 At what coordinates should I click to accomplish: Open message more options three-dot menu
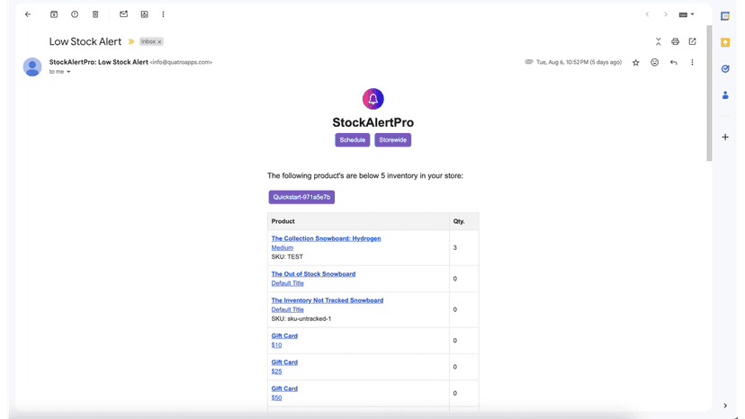click(x=692, y=62)
